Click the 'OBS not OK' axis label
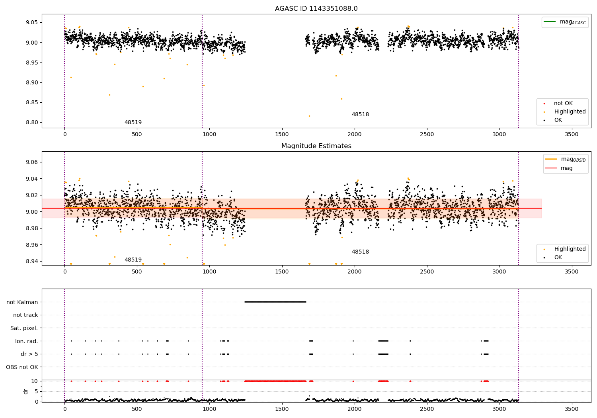This screenshot has height=418, width=597. pos(22,367)
